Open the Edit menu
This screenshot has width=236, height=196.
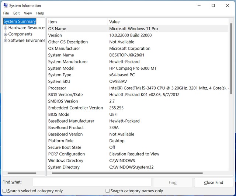(16, 13)
